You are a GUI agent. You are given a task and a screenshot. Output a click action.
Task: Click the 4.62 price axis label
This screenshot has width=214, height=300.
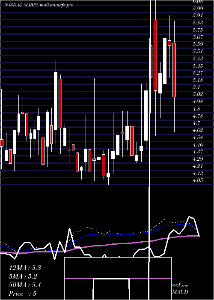(198, 130)
